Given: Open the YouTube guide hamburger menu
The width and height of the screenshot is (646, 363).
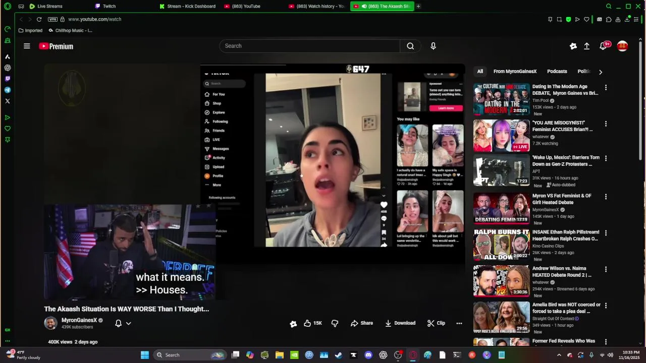Looking at the screenshot, I should pyautogui.click(x=27, y=46).
